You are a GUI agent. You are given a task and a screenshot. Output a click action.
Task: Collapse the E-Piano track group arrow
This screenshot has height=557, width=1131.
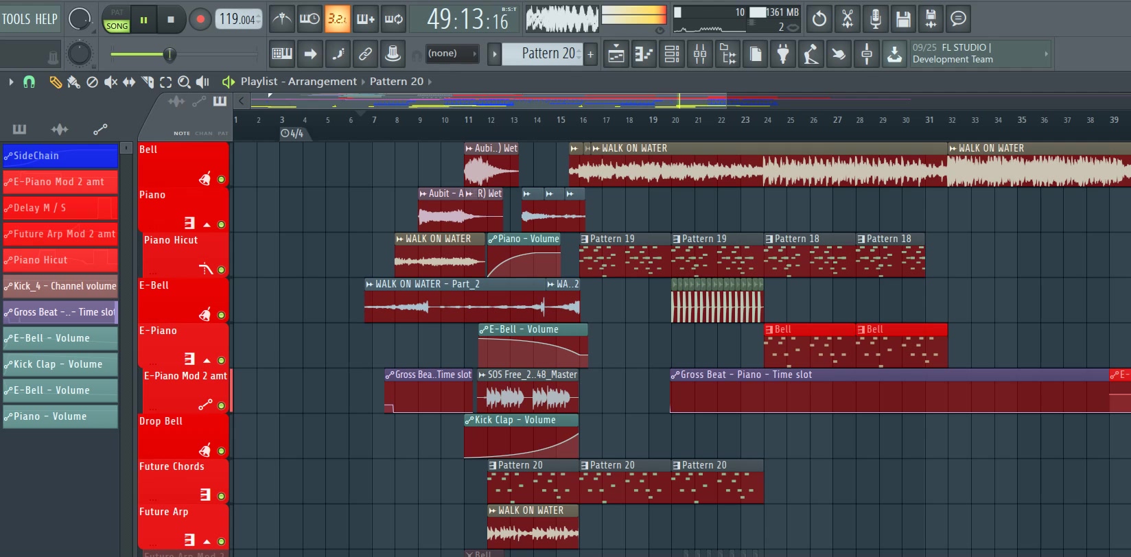[x=207, y=360]
